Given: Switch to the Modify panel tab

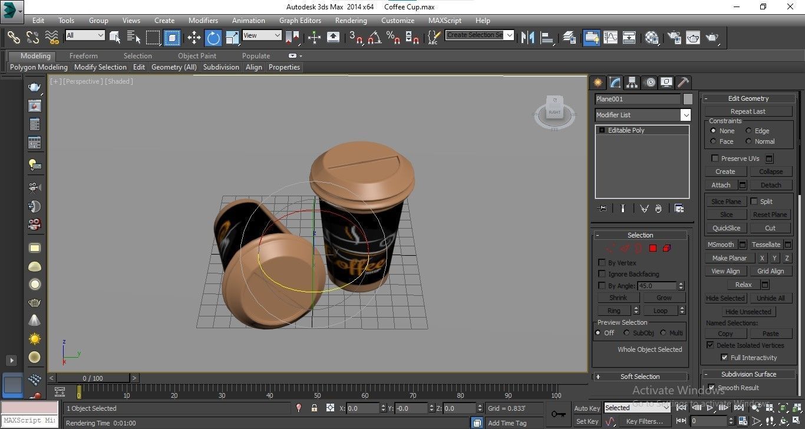Looking at the screenshot, I should (x=615, y=82).
